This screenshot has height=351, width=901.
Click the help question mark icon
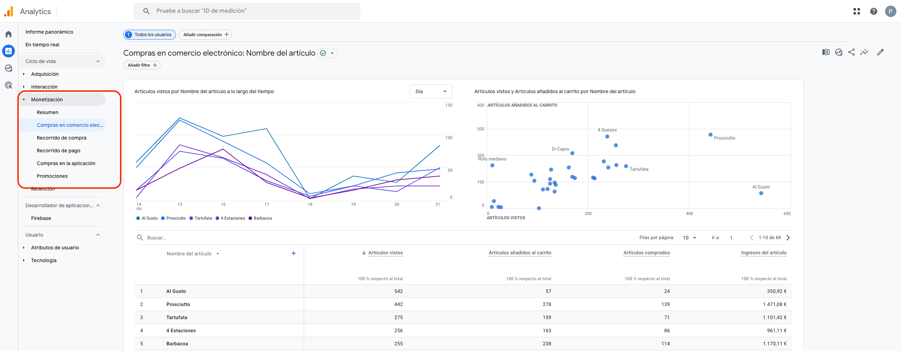874,11
